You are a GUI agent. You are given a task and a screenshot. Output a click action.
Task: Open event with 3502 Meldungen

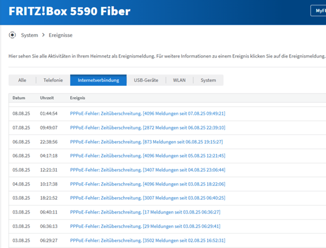tap(148, 240)
